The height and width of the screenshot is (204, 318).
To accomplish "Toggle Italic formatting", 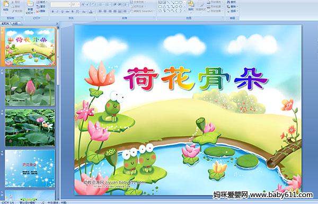I will point(57,12).
